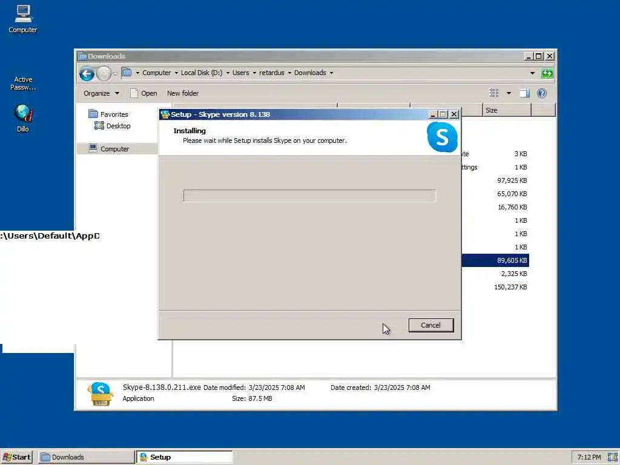Open the view options dropdown arrow
This screenshot has height=465, width=620.
point(509,93)
